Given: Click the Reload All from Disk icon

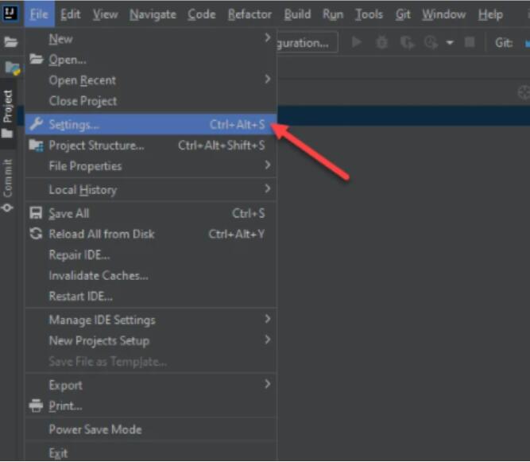Looking at the screenshot, I should pos(36,234).
